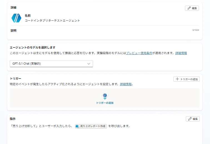Click the chat bubble icon in 売り上げレポート作成 chip

click(x=77, y=126)
